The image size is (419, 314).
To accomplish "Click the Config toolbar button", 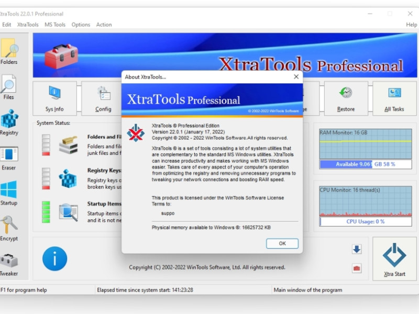I will point(103,98).
